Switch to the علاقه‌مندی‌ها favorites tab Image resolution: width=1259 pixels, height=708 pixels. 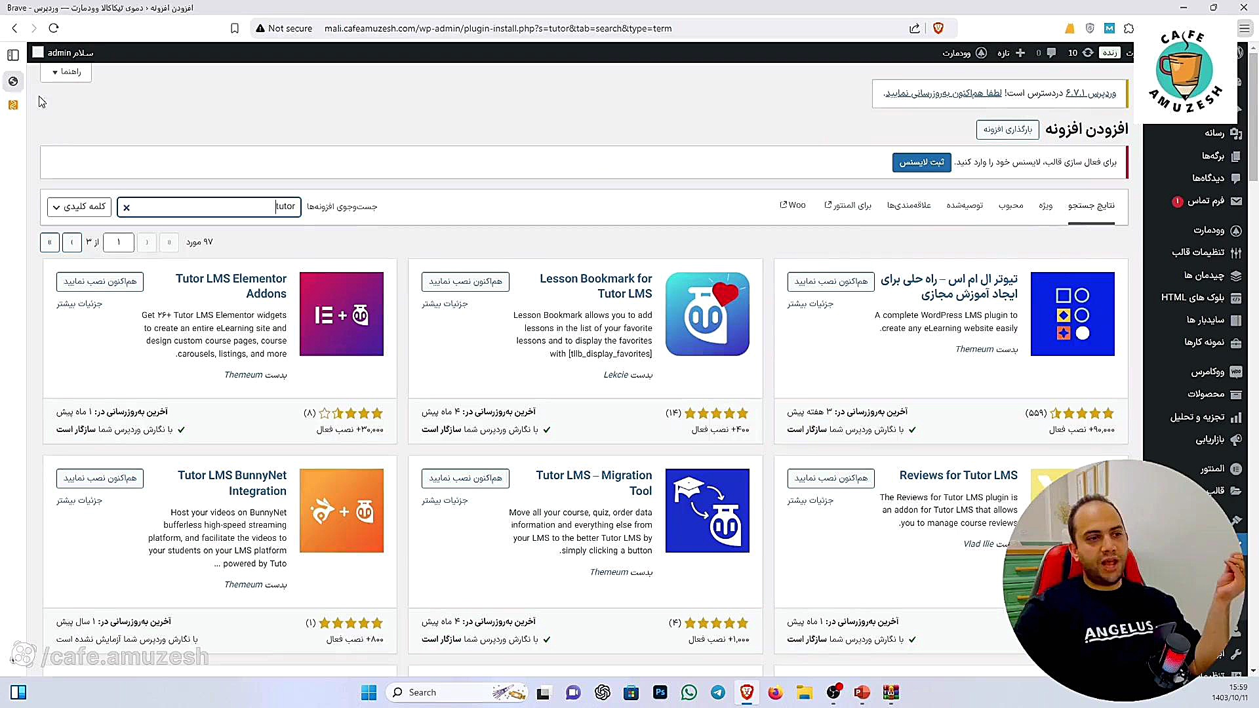coord(909,206)
